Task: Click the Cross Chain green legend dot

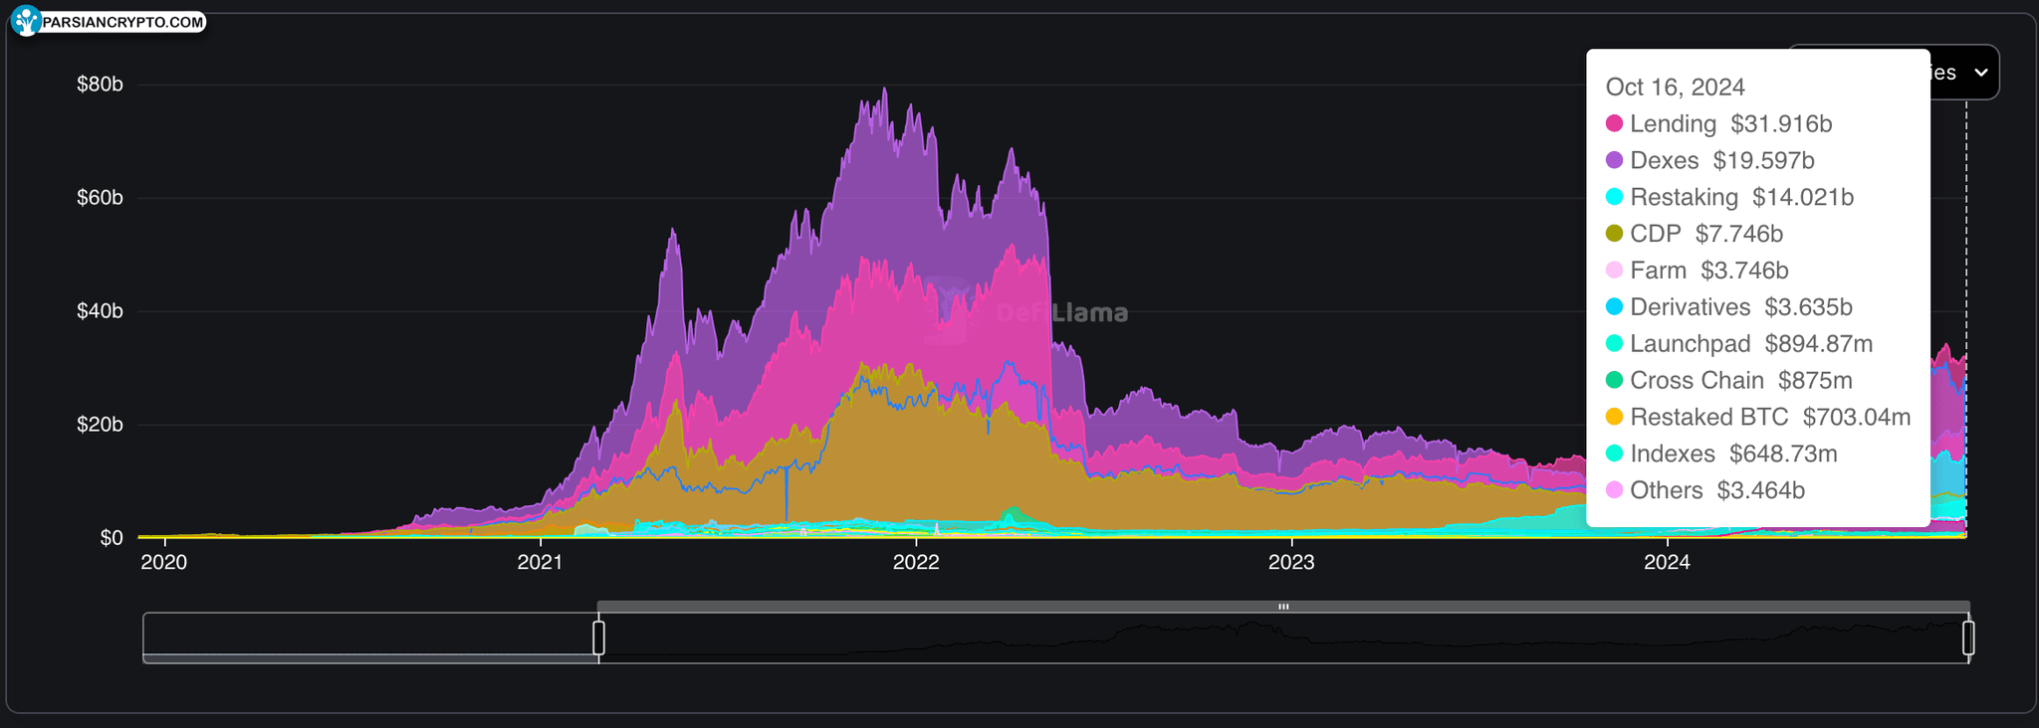Action: coord(1614,380)
